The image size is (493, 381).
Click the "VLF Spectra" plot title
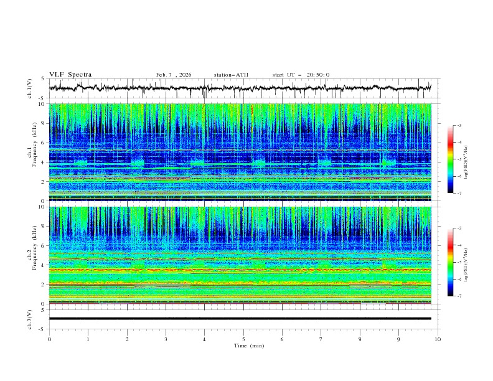[70, 75]
